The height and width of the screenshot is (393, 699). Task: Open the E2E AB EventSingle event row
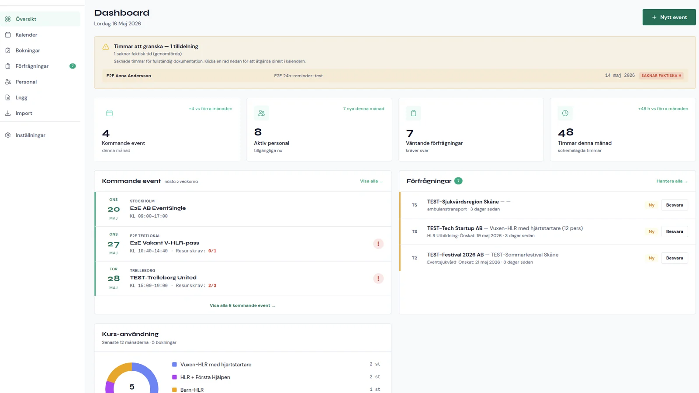(x=243, y=209)
